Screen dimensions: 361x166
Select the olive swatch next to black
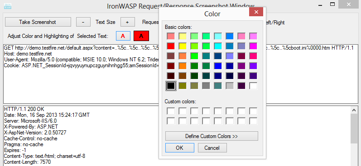click(183, 86)
